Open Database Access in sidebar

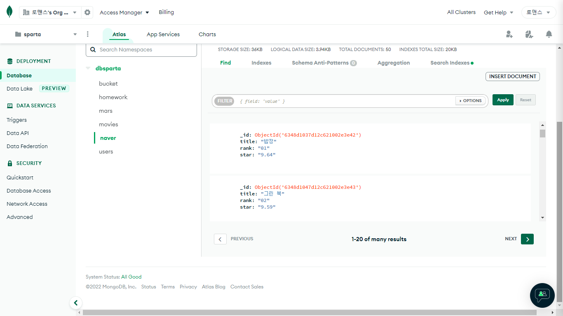[29, 191]
